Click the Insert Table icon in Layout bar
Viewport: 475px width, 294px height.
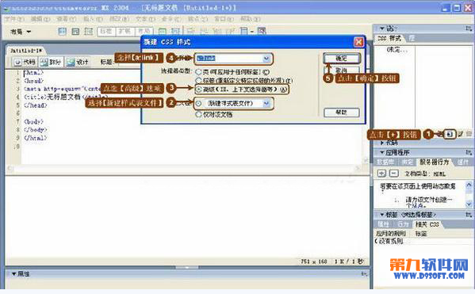[x=62, y=31]
